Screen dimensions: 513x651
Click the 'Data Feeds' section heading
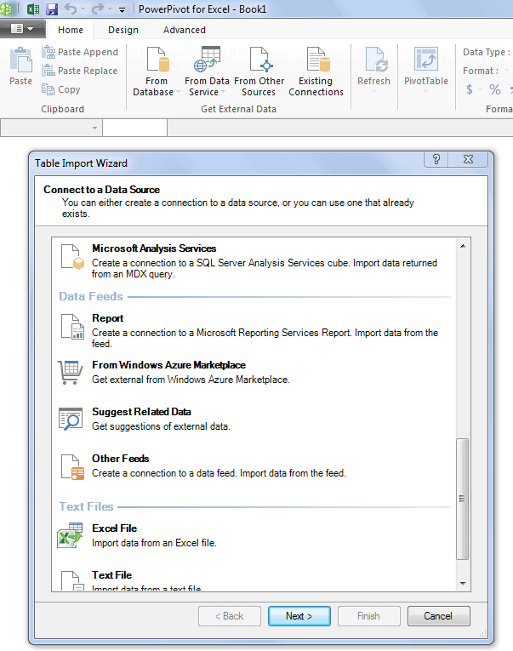(x=91, y=296)
